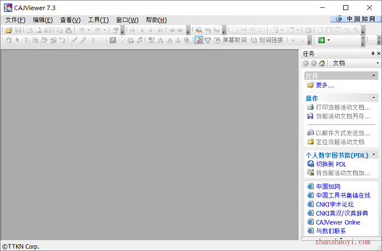The image size is (382, 251).
Task: Click the underline text A icon
Action: (170, 40)
